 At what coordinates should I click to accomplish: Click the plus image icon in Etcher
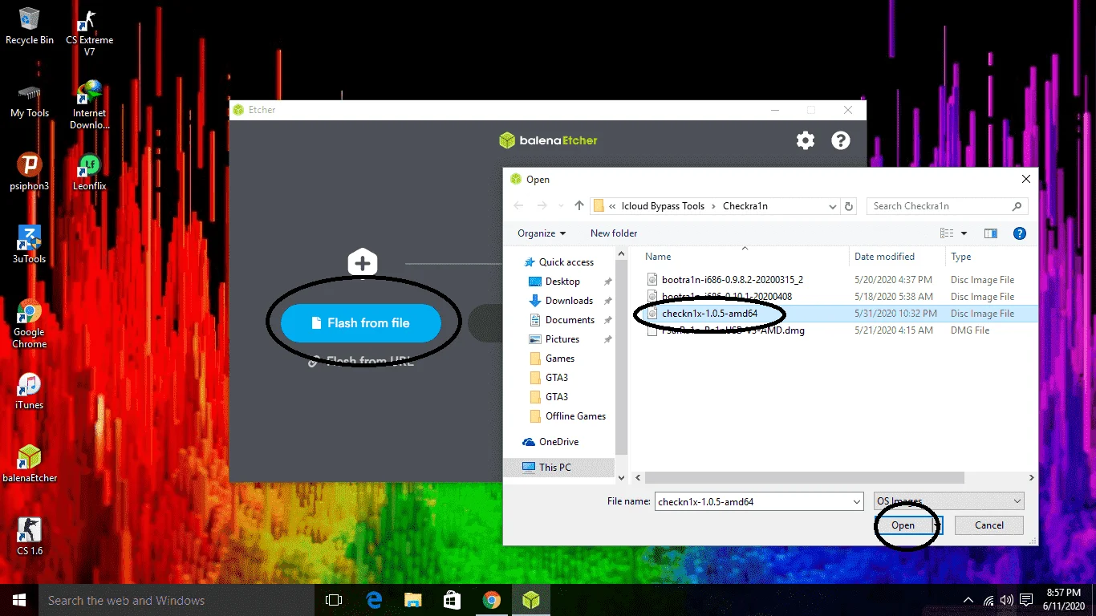(363, 262)
